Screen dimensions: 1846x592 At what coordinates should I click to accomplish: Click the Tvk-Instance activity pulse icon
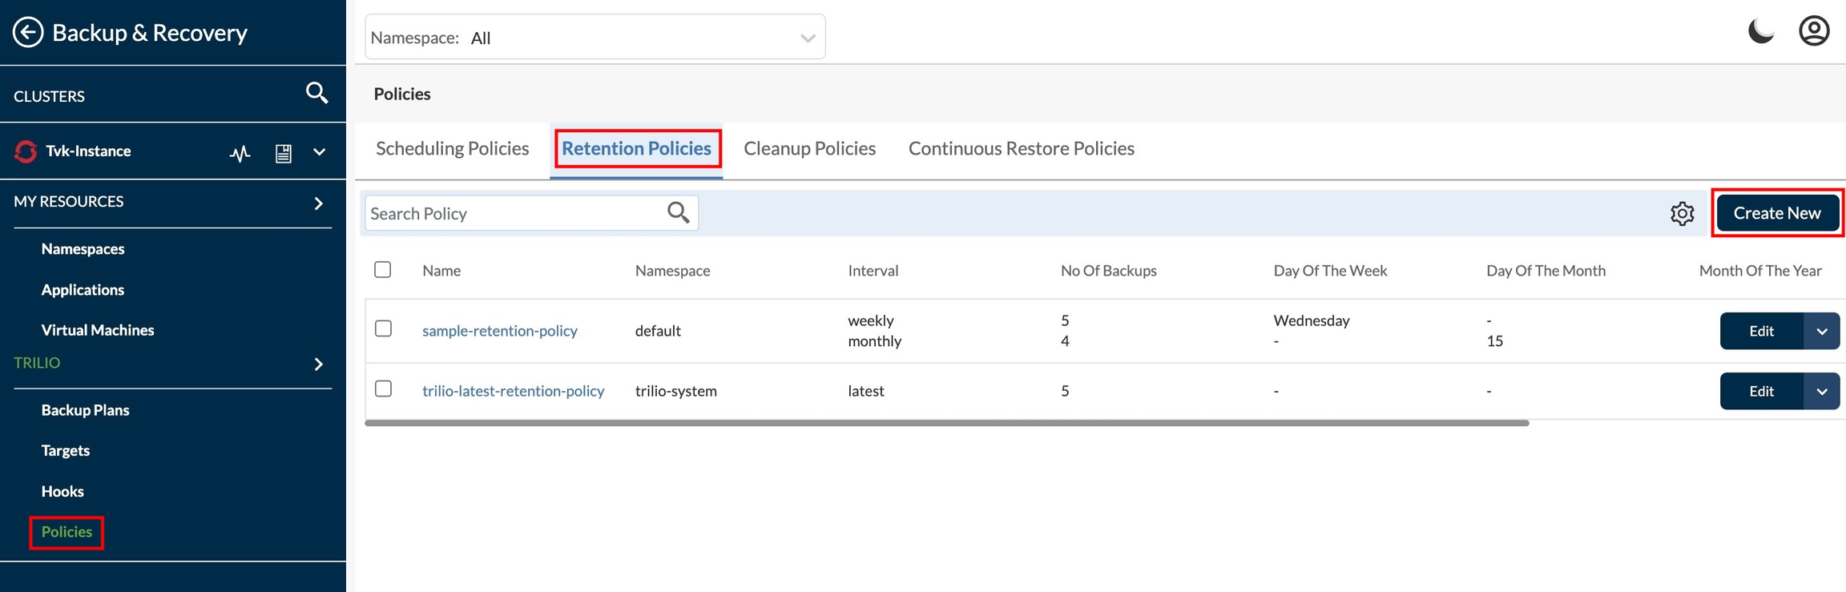[240, 152]
